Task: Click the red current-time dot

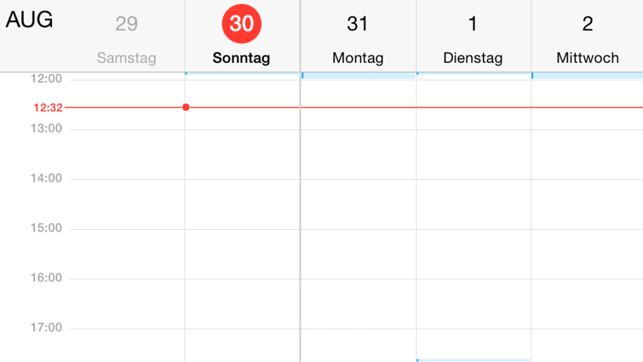Action: tap(186, 107)
